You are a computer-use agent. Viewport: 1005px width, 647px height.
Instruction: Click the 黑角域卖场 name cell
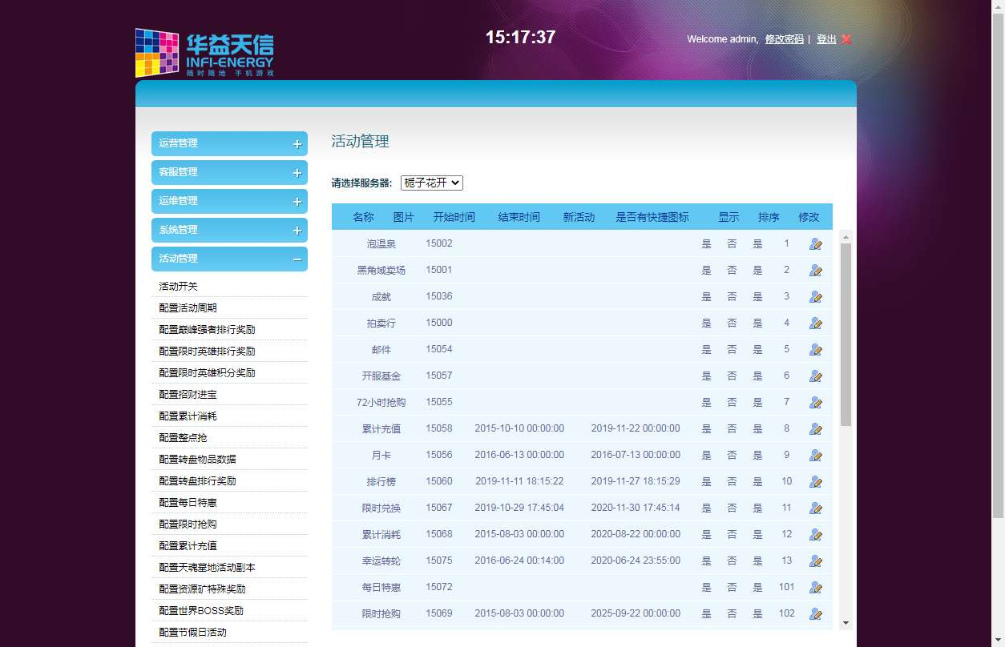click(381, 270)
